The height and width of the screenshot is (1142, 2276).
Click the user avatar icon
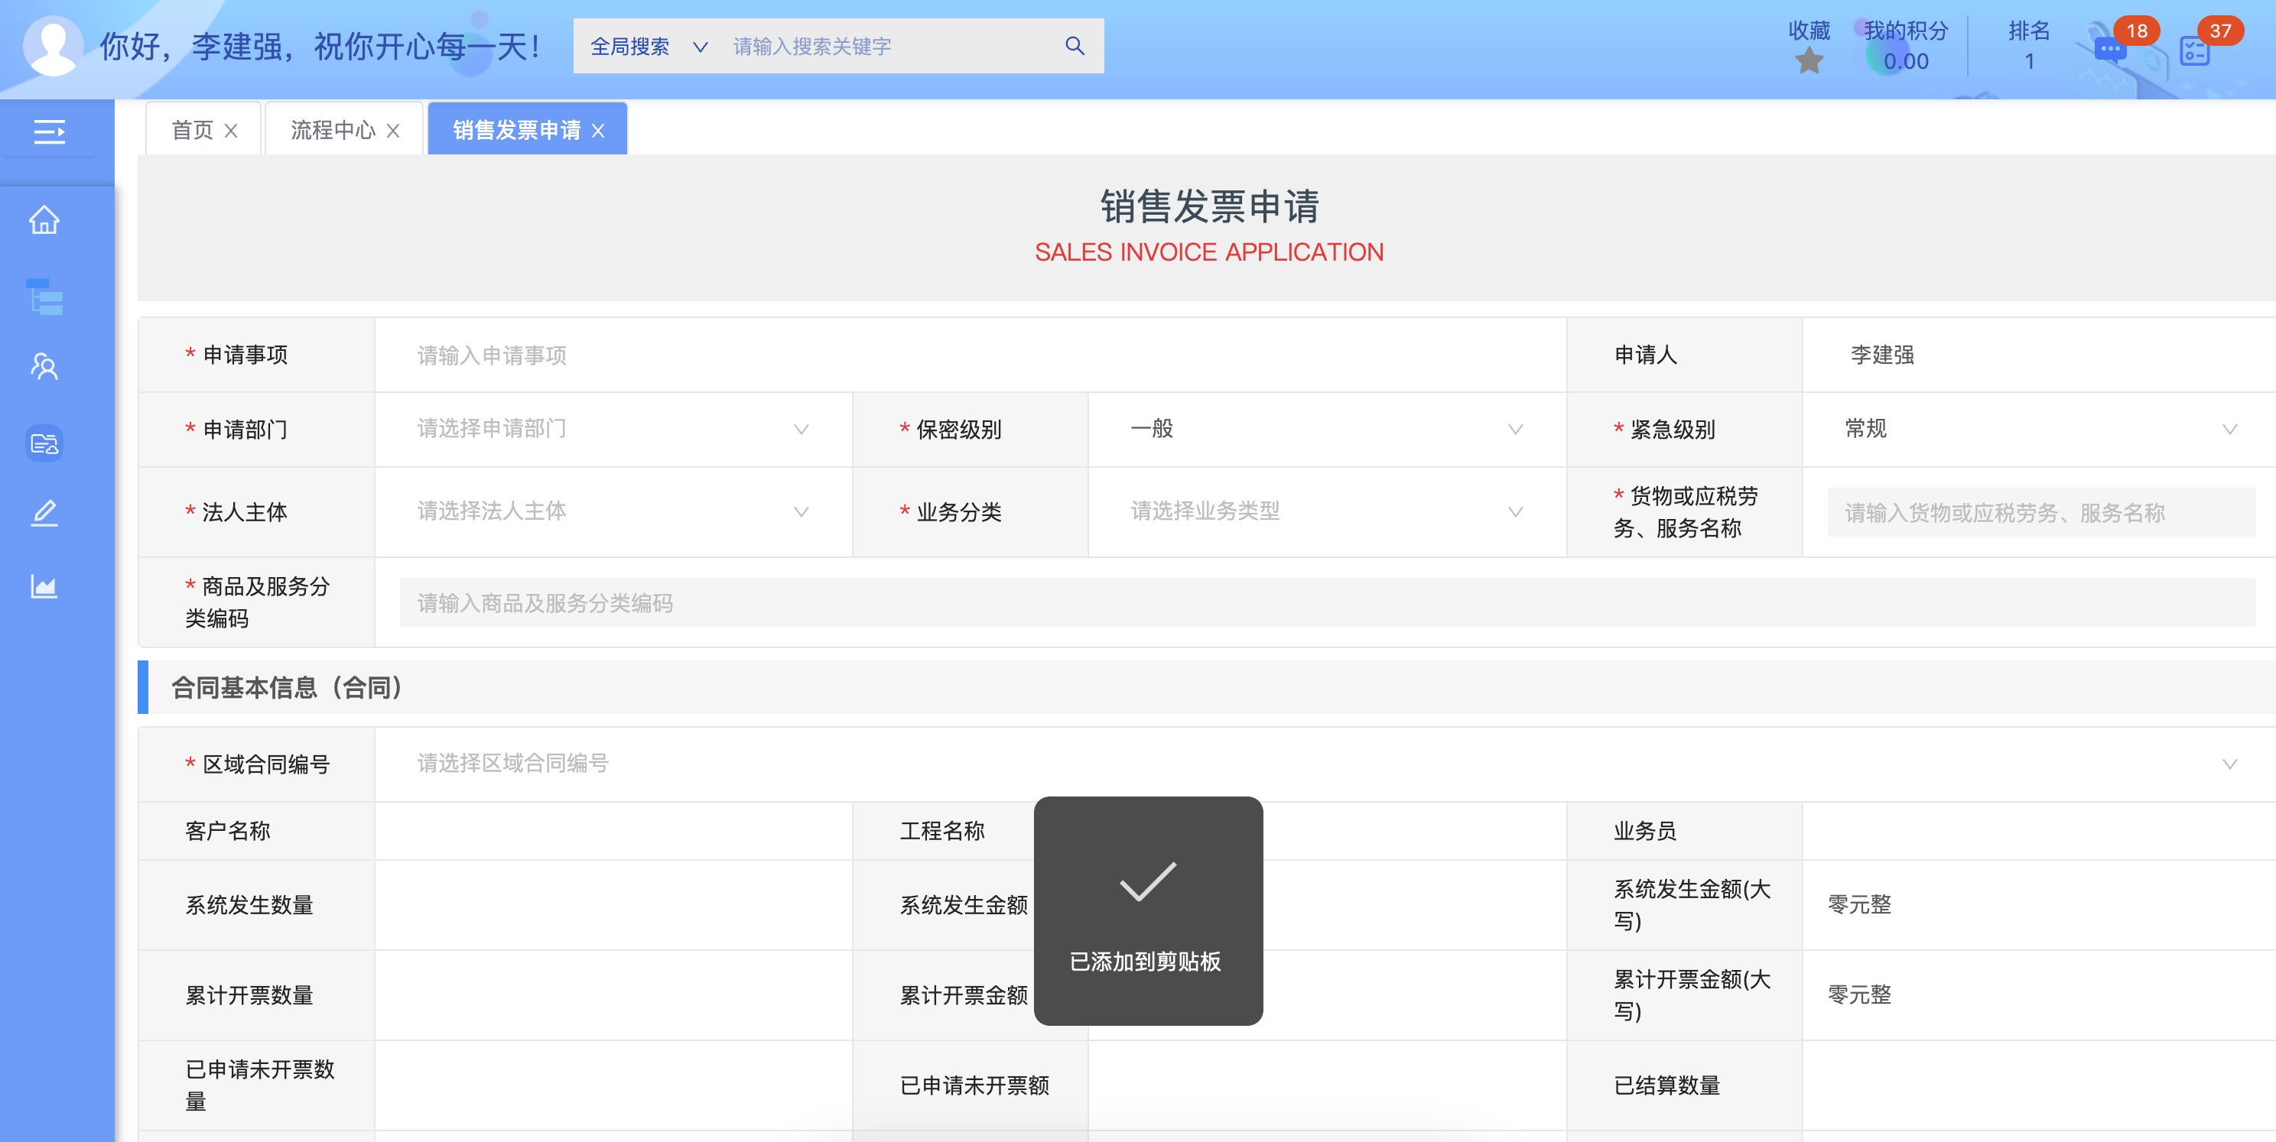(52, 46)
